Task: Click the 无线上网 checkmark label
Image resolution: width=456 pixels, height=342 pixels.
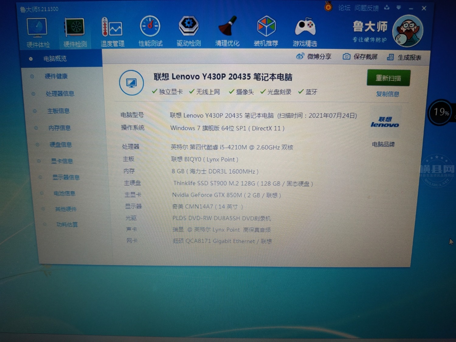Action: point(205,92)
